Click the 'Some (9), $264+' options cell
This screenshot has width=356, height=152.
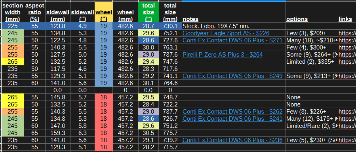[312, 55]
